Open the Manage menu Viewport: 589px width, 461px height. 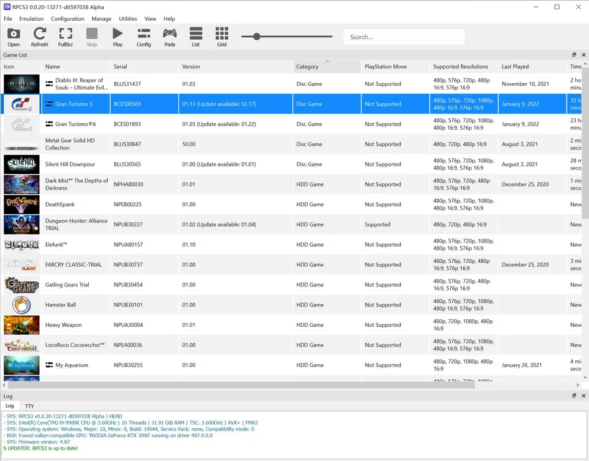(x=101, y=19)
